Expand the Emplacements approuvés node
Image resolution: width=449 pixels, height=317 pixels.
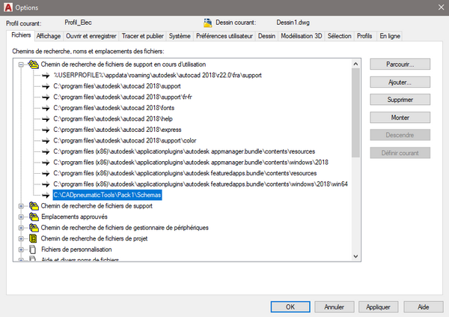click(21, 217)
